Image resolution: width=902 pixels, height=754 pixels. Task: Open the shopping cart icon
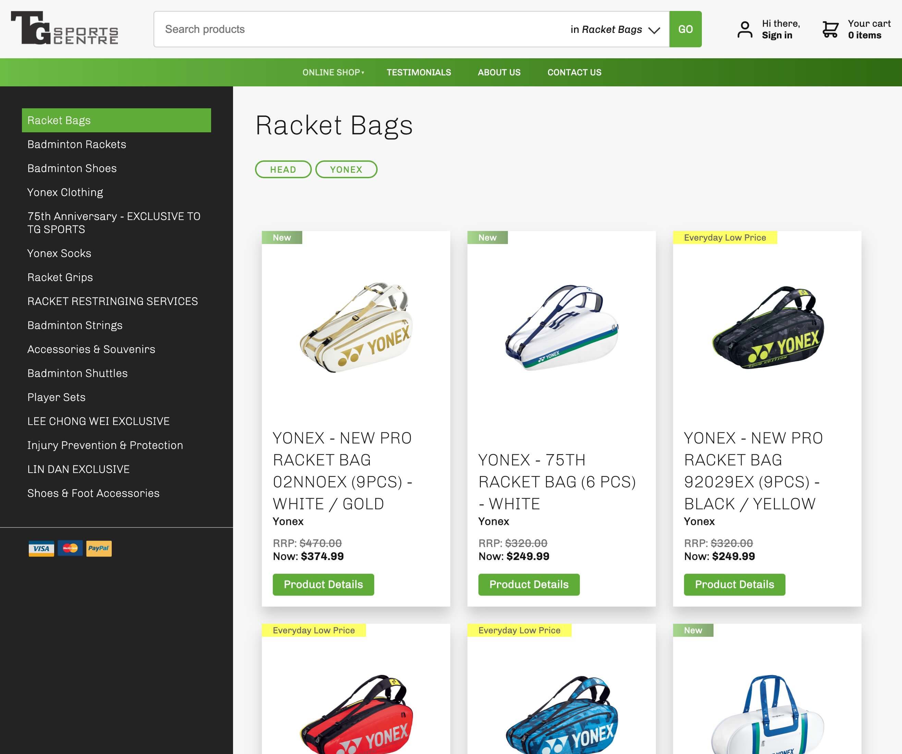click(x=830, y=29)
